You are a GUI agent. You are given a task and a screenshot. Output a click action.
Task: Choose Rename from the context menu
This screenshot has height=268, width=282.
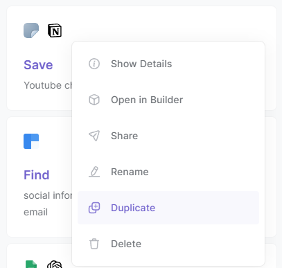(x=168, y=172)
